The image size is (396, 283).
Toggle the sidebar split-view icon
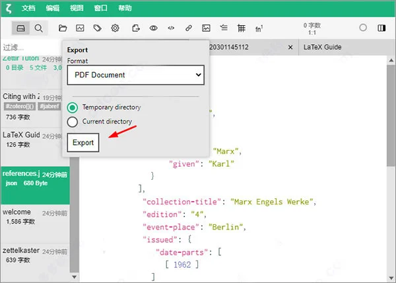click(381, 28)
